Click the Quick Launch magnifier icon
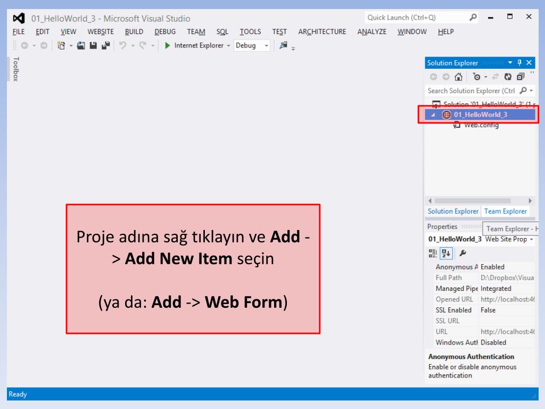This screenshot has width=545, height=409. coord(473,17)
